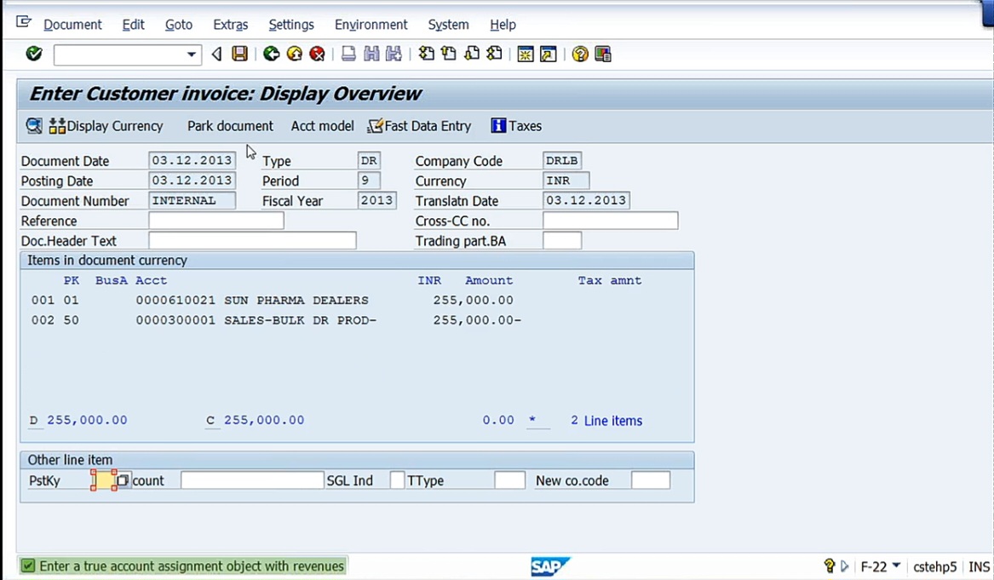Click the Company Code value DRLB
Screen dimensions: 994x580
pyautogui.click(x=562, y=160)
